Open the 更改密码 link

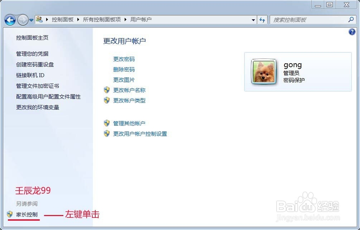(x=124, y=59)
